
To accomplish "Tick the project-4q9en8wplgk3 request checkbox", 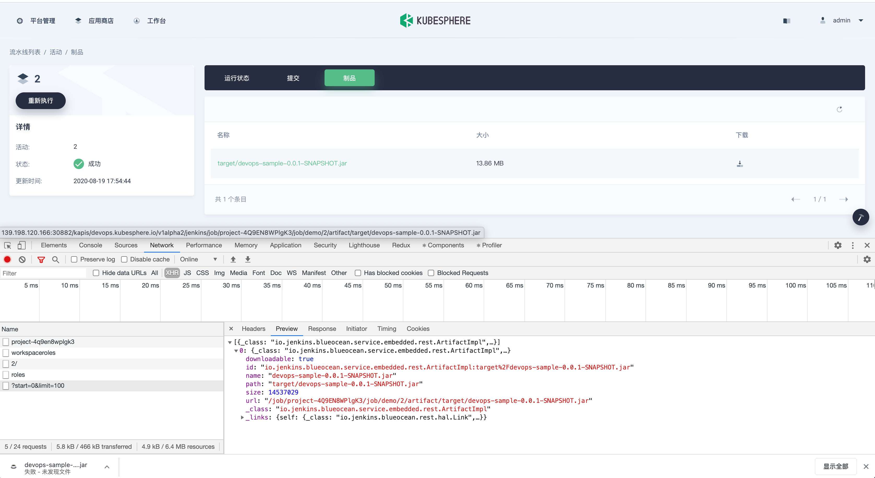I will click(x=6, y=342).
